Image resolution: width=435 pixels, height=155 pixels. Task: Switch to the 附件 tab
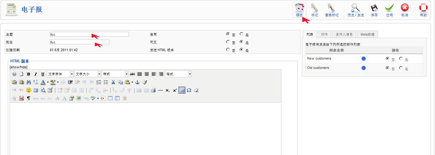point(324,34)
